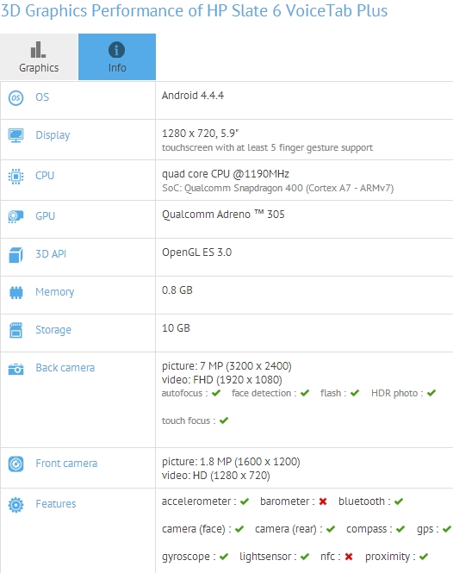Click the 3D API cube icon
The width and height of the screenshot is (453, 573).
(x=16, y=255)
